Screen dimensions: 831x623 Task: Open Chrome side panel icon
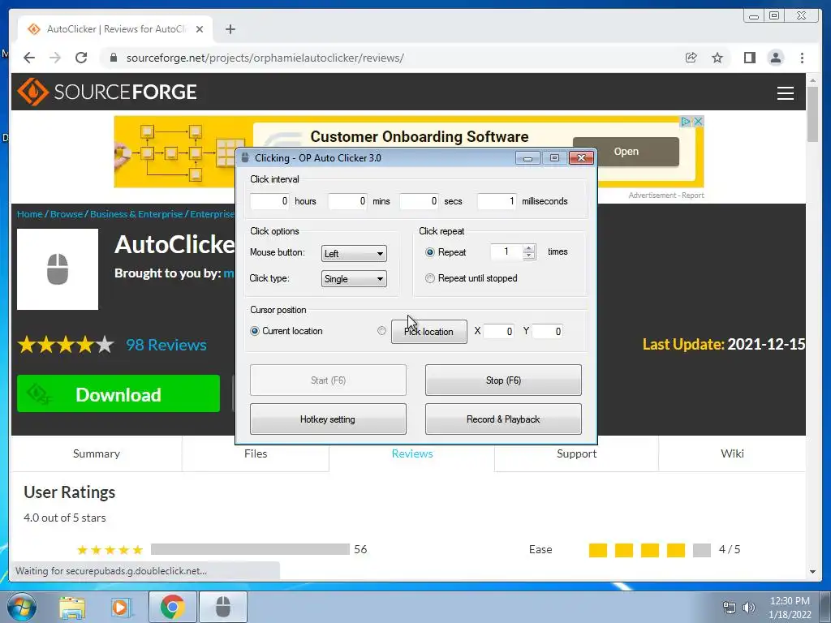[749, 58]
